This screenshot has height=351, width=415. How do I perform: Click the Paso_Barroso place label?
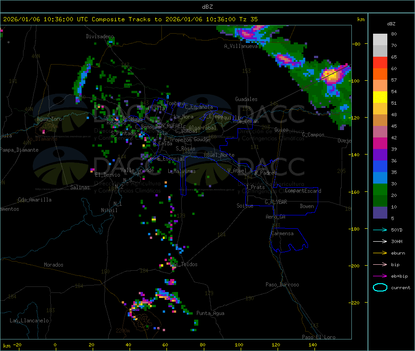pos(282,285)
